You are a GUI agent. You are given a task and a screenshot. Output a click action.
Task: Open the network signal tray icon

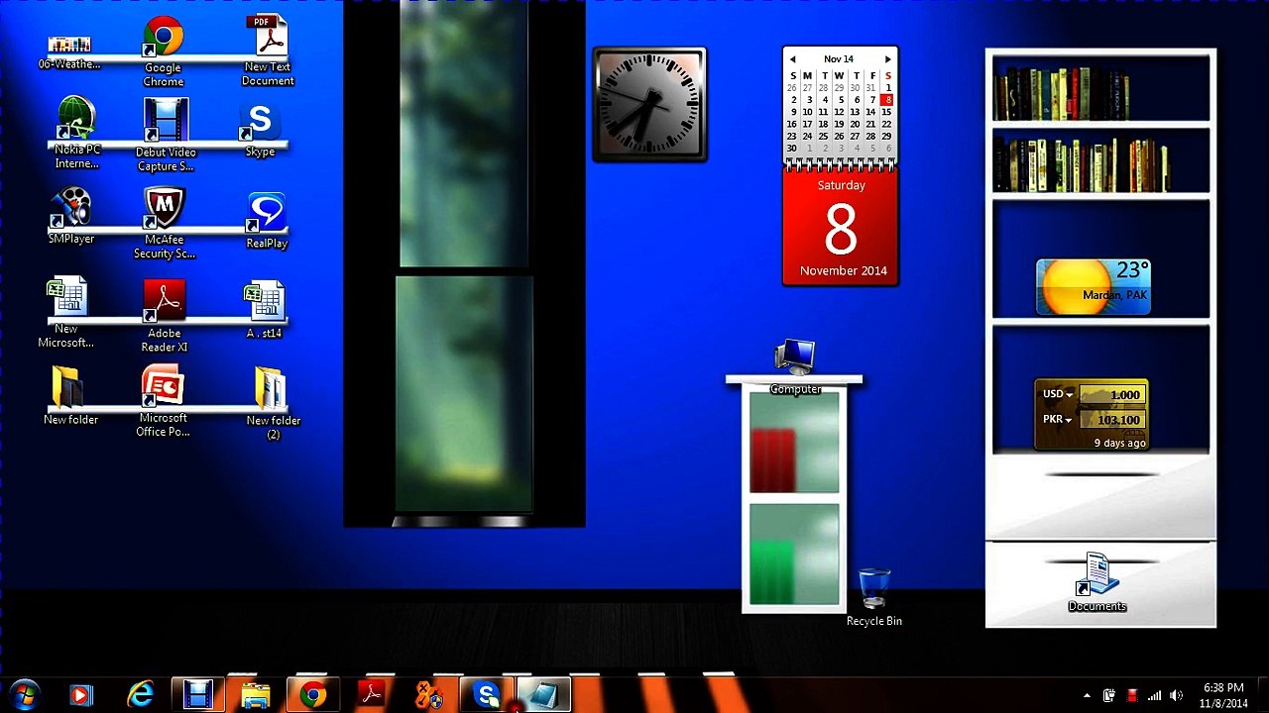pos(1154,696)
